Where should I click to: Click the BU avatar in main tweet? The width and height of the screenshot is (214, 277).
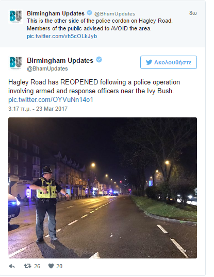pyautogui.click(x=15, y=63)
